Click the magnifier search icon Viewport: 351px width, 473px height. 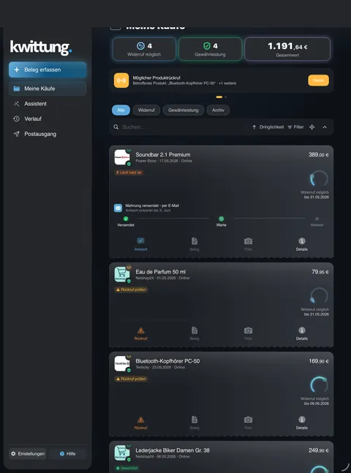(x=116, y=127)
